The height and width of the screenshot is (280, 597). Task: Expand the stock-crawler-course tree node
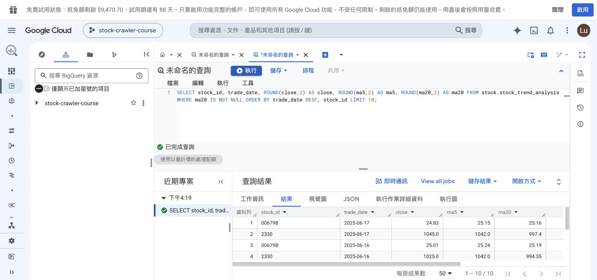click(x=37, y=103)
